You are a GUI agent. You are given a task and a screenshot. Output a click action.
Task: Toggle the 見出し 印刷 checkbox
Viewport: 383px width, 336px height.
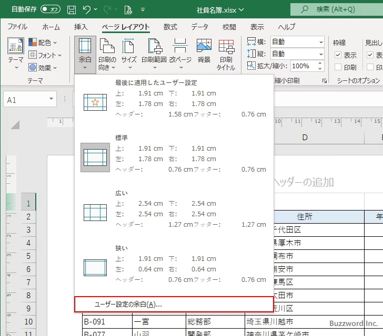click(x=370, y=67)
